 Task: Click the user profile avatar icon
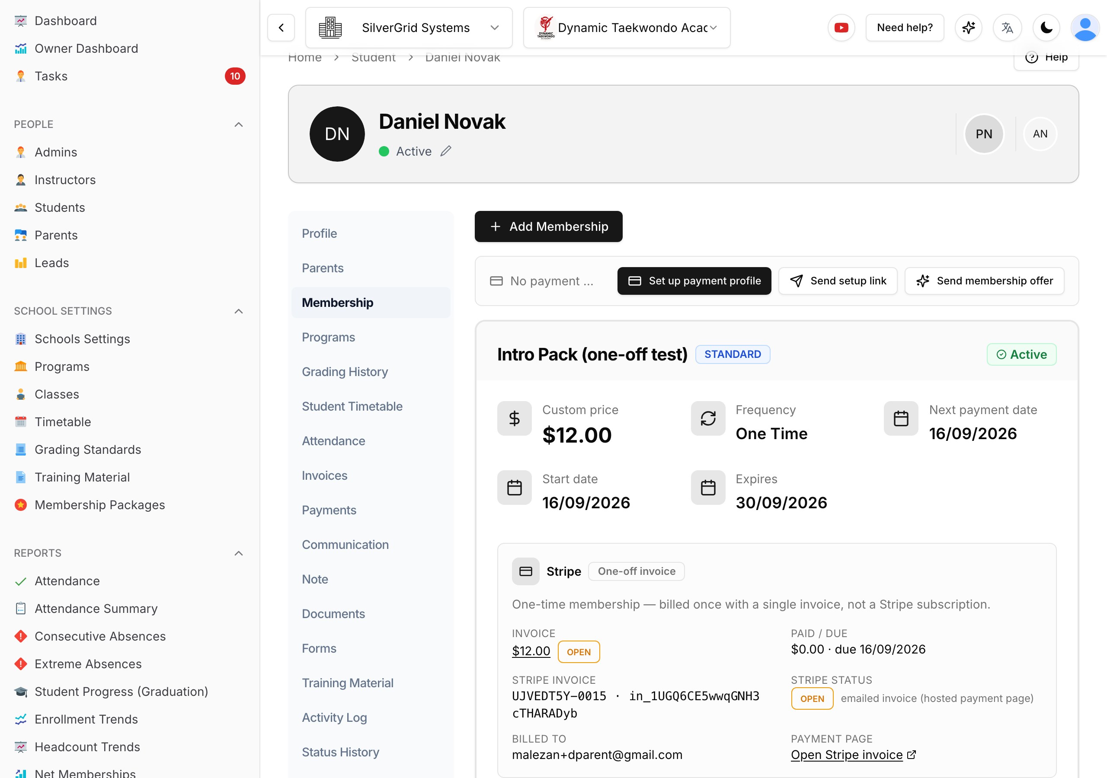click(1085, 28)
